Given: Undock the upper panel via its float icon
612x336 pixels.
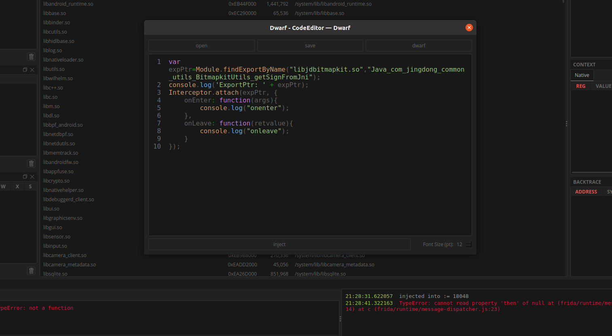Looking at the screenshot, I should pos(25,69).
